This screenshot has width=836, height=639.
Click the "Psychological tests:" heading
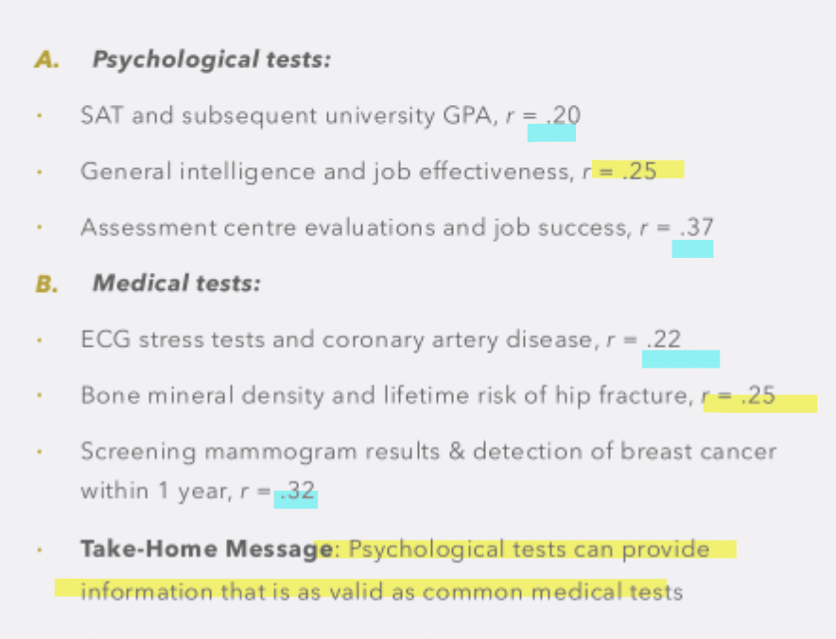tap(211, 60)
